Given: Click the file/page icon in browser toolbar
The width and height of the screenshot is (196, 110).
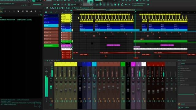Looking at the screenshot, I should tap(18, 11).
